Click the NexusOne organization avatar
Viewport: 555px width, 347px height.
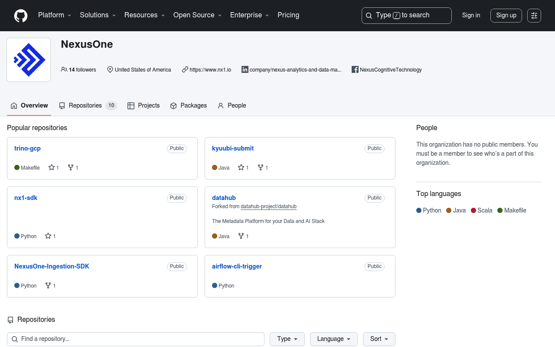[29, 60]
